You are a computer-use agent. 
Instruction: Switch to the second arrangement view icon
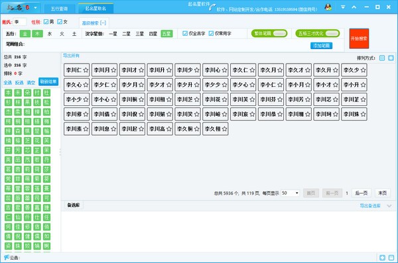[391, 58]
